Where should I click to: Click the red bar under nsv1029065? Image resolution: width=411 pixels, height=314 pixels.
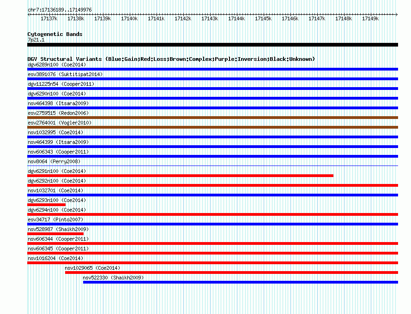coord(231,273)
